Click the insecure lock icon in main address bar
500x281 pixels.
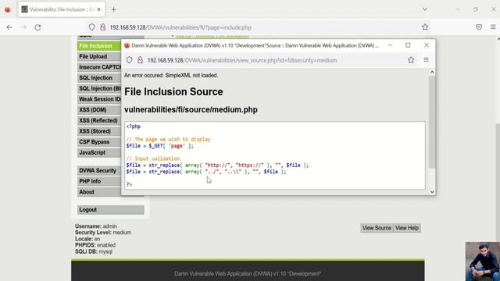(x=102, y=27)
